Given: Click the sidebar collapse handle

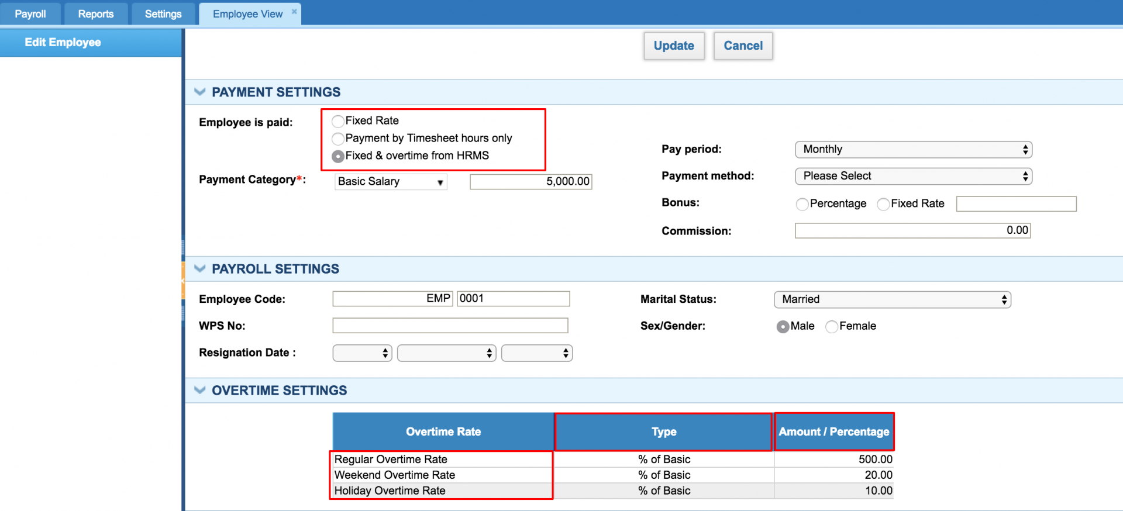Looking at the screenshot, I should pyautogui.click(x=183, y=281).
